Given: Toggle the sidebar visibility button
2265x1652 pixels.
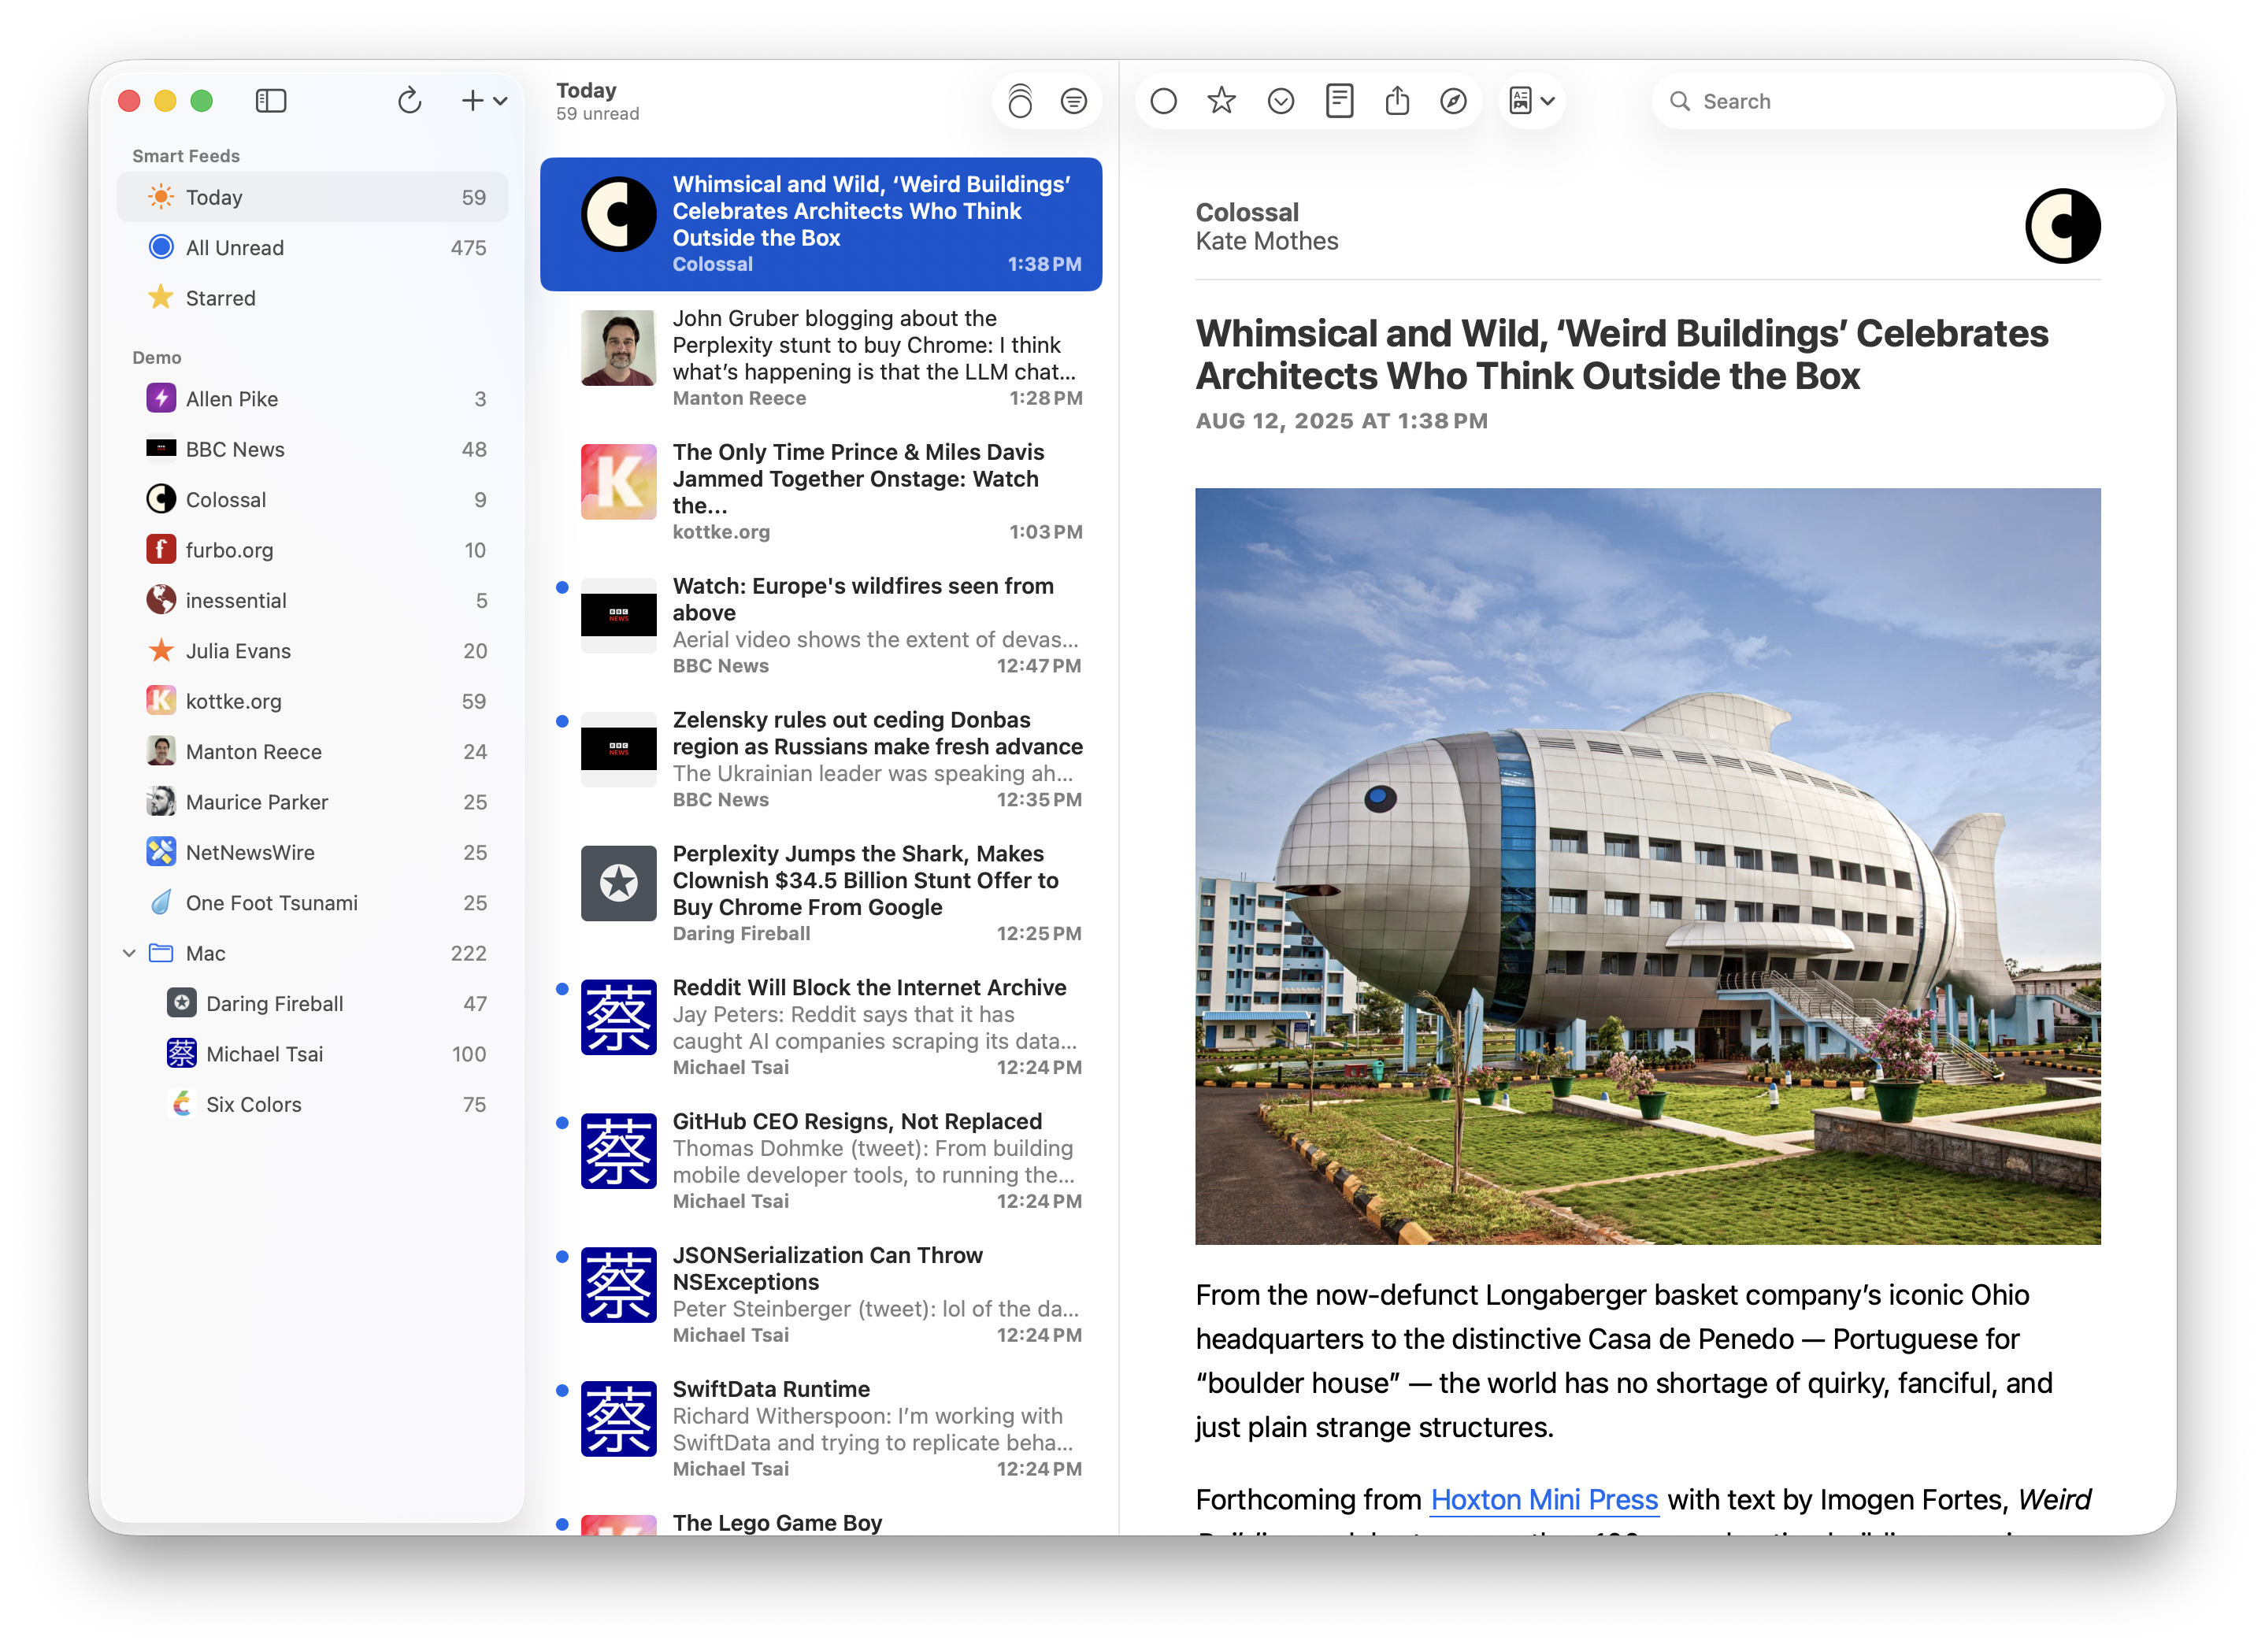Looking at the screenshot, I should tap(271, 101).
